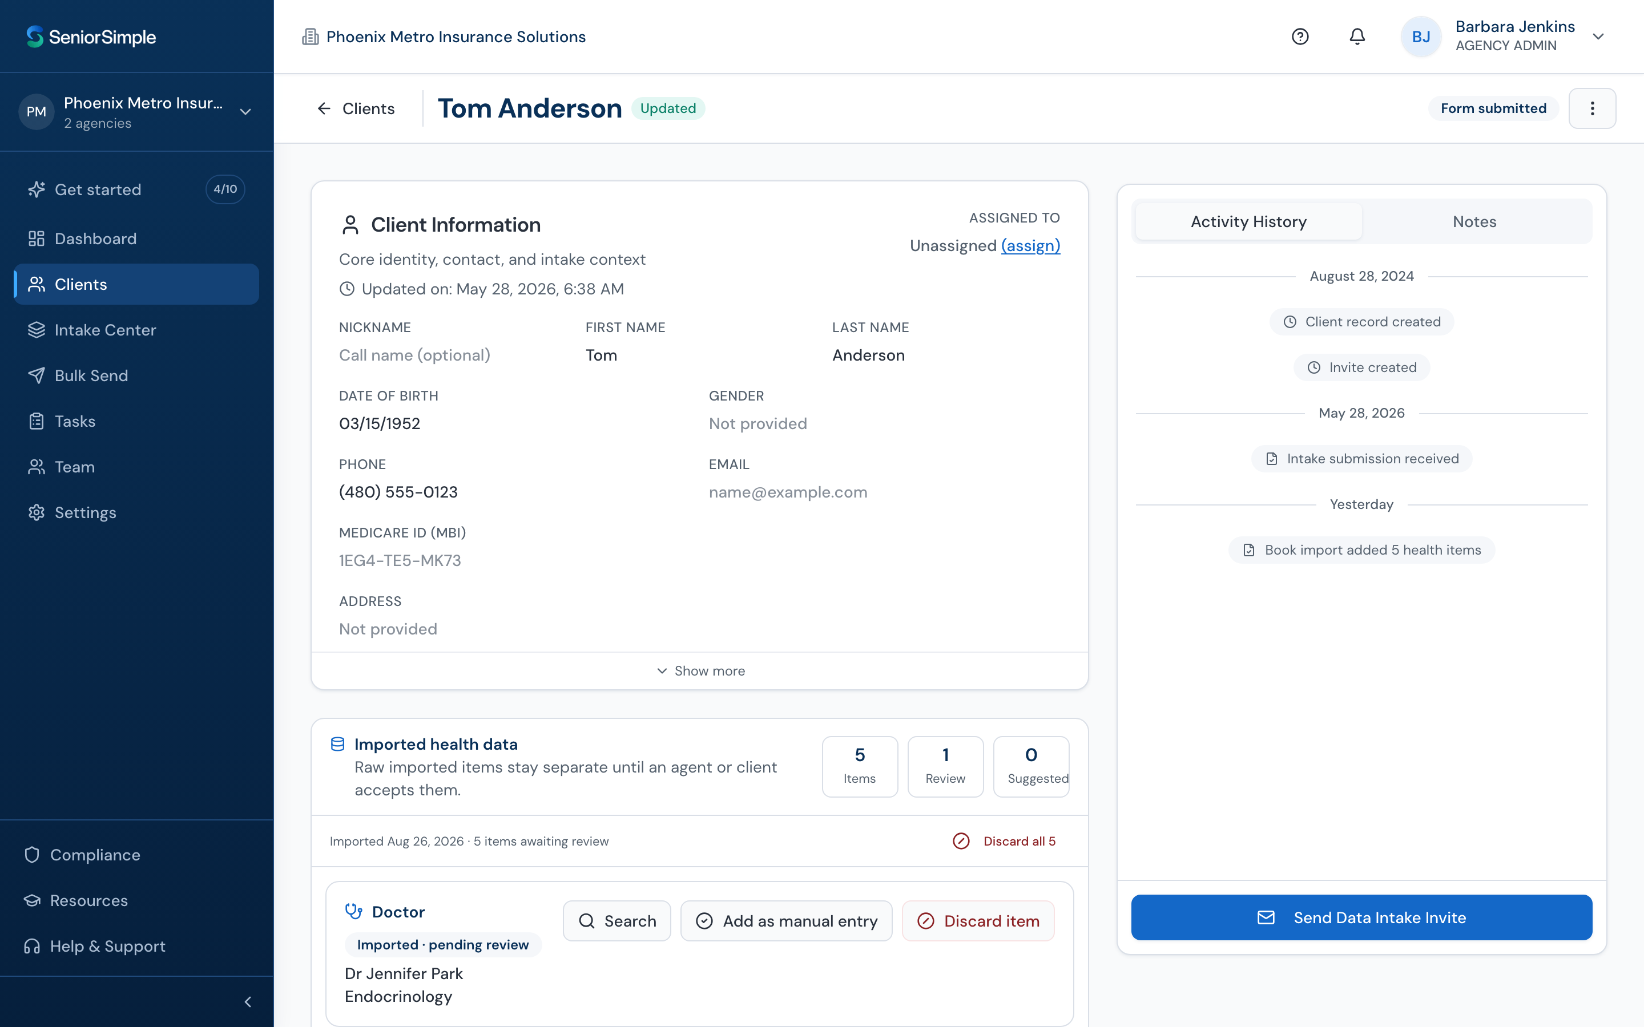This screenshot has height=1027, width=1644.
Task: Click the Dashboard grid icon
Action: point(36,238)
